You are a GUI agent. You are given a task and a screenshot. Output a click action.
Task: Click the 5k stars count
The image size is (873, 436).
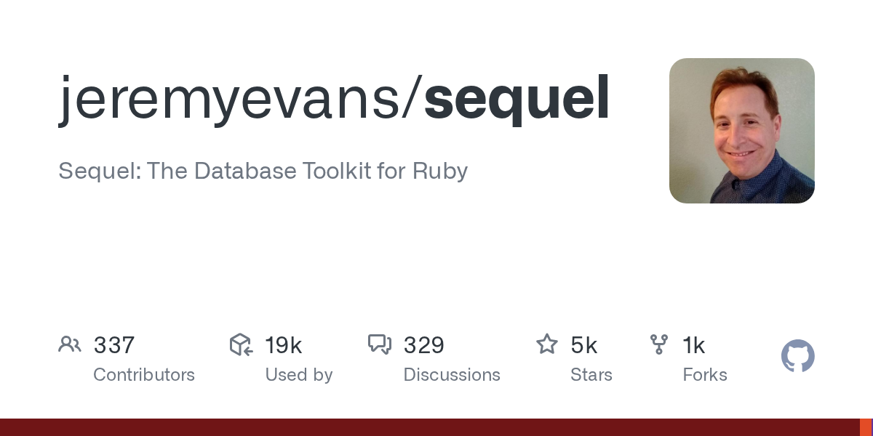click(584, 345)
